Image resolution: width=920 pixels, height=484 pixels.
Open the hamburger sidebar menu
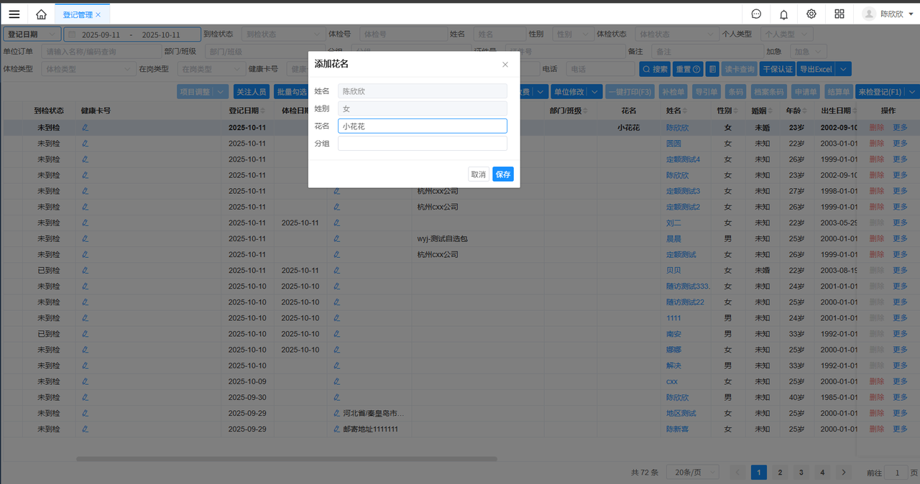(14, 14)
